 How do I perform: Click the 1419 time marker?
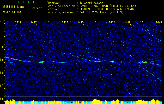click(x=143, y=22)
